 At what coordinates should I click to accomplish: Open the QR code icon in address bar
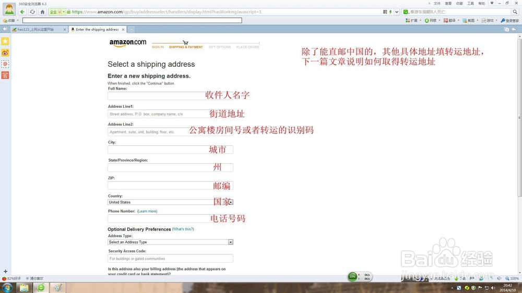385,11
